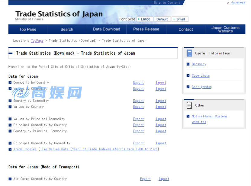
Task: Click Export next to Values by Commodity
Action: pos(138,88)
